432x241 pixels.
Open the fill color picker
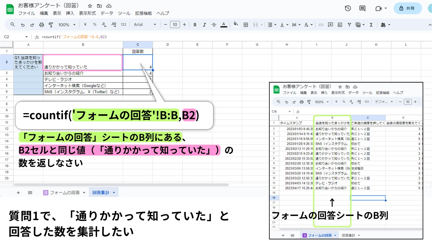(236, 25)
